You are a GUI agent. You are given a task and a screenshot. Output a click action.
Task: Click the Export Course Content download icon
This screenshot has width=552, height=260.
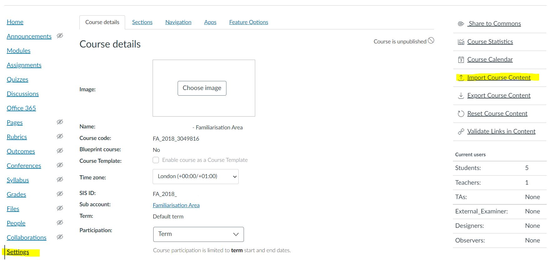461,96
